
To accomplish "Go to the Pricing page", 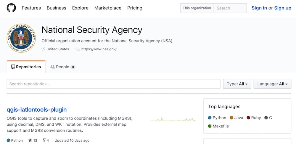I will [135, 8].
